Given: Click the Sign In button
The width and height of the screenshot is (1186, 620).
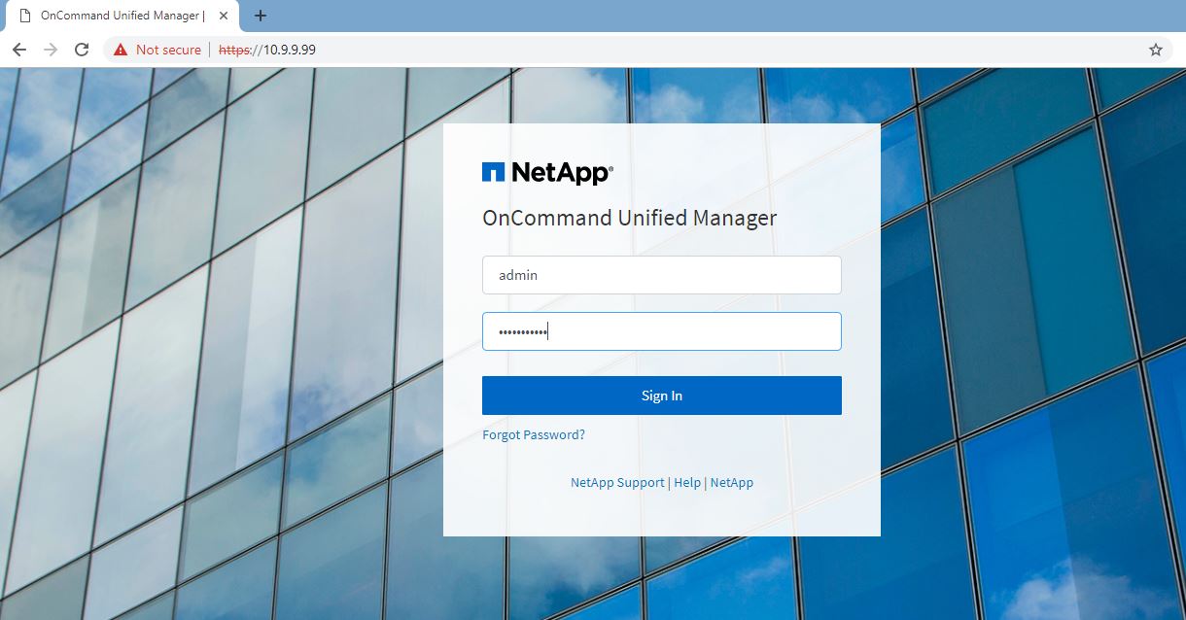Looking at the screenshot, I should click(x=661, y=395).
